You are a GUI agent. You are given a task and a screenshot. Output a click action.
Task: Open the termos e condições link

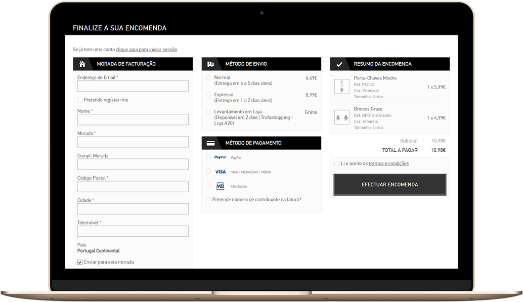[388, 164]
